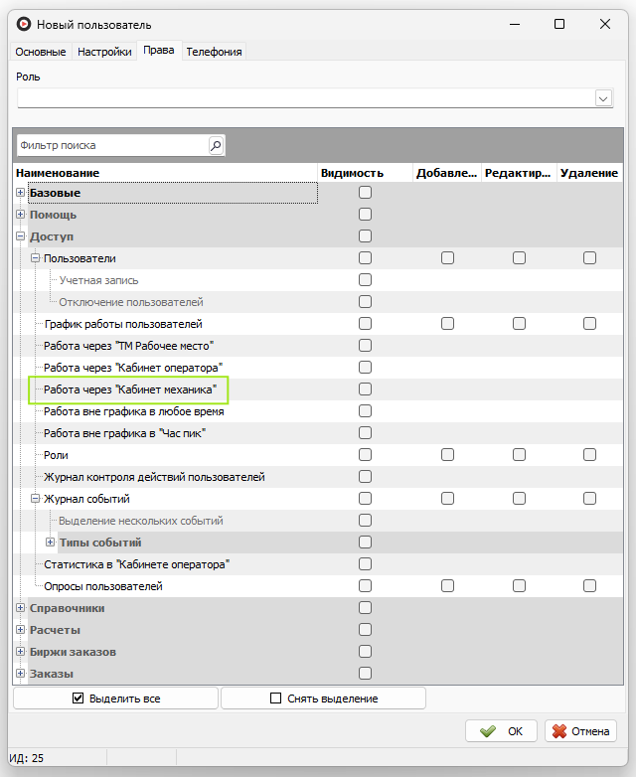Expand the Справочники tree node
The image size is (636, 777).
(20, 608)
